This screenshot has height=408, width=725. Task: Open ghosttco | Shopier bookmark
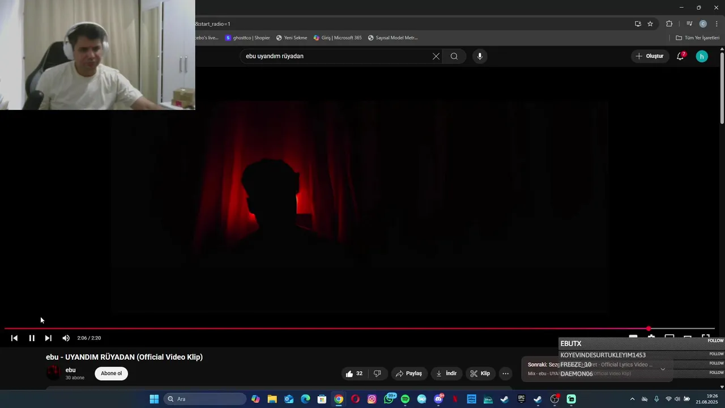point(248,38)
